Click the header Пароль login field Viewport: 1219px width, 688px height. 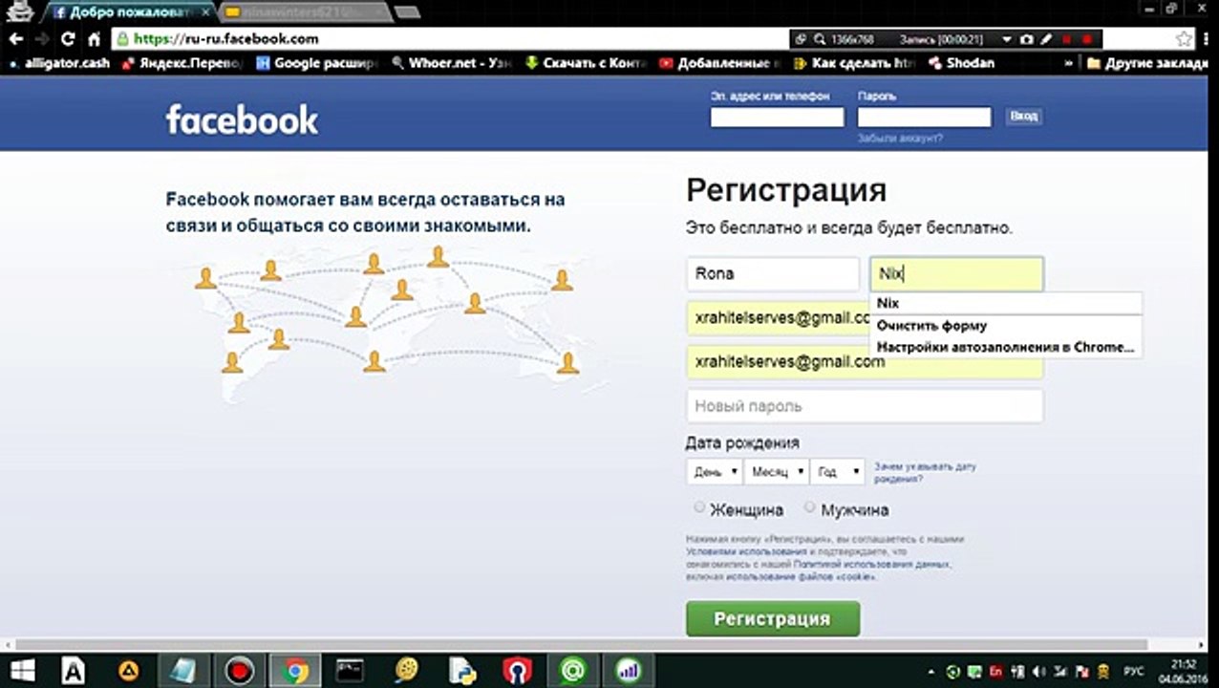tap(924, 118)
